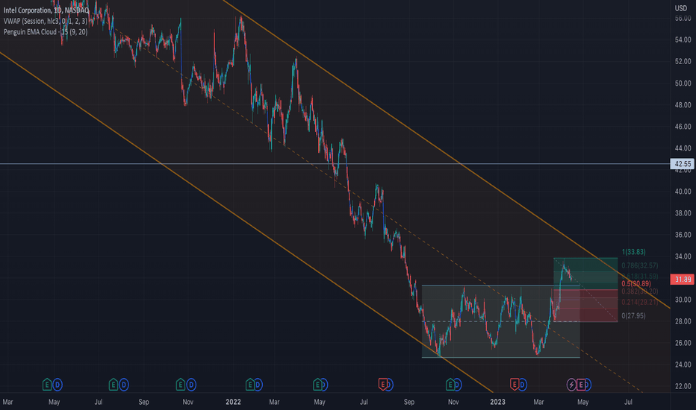The height and width of the screenshot is (410, 696).
Task: Click the USD currency label
Action: 681,8
